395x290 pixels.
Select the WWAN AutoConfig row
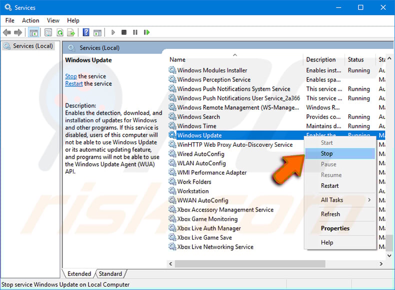[235, 201]
